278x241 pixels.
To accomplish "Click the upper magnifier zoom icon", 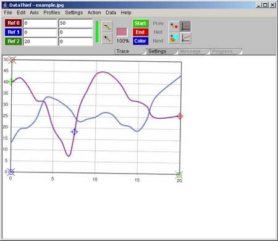I will coord(107,27).
